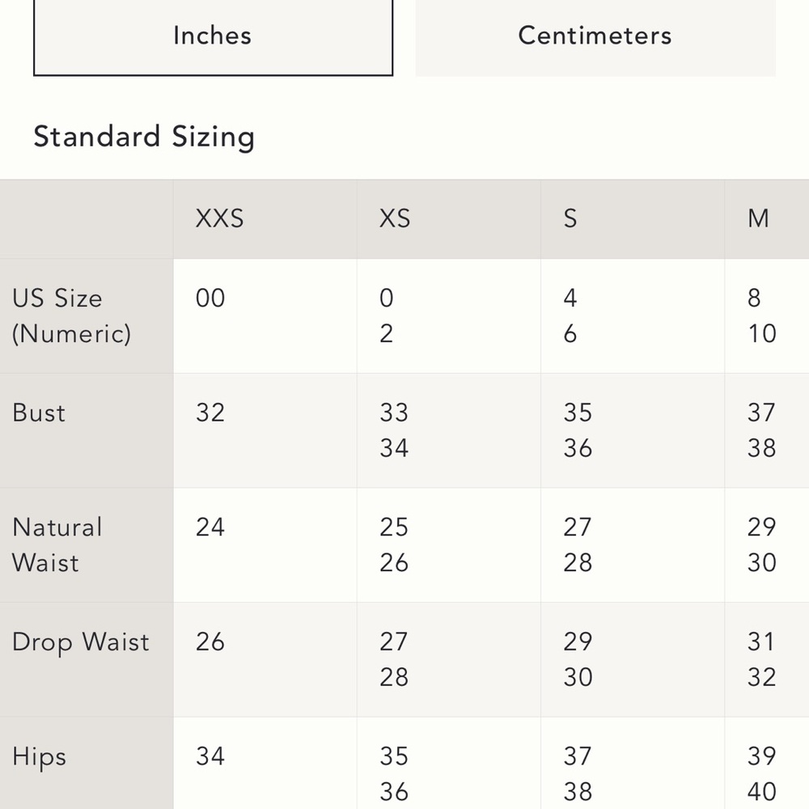
Task: Click the M bust 37 38 cell
Action: point(767,430)
